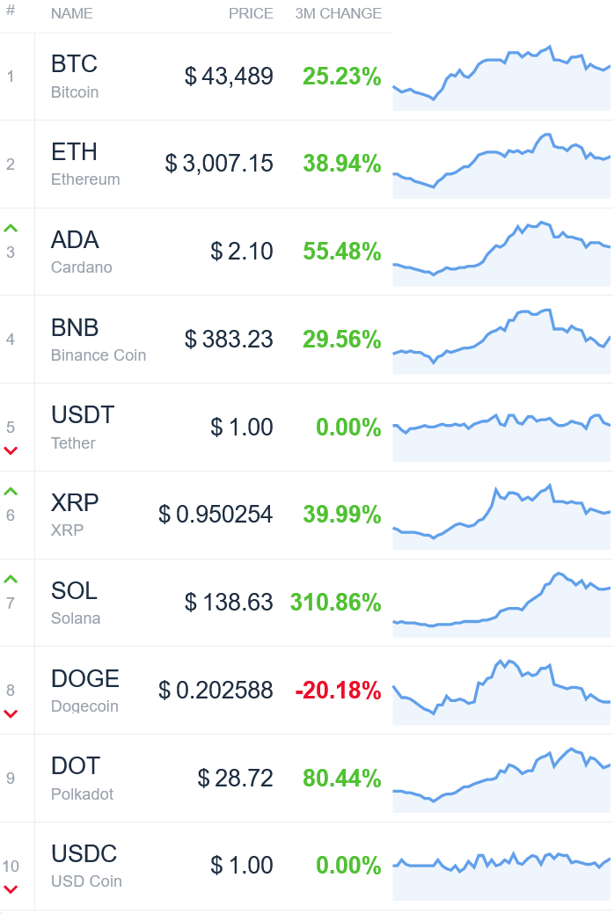Screen dimensions: 614x914
Task: Click the green up arrow above SOL rank
Action: 11,580
